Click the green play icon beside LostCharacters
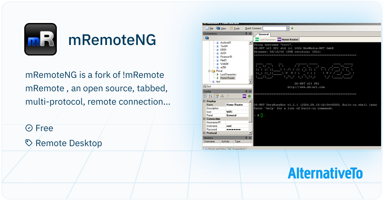Image resolution: width=383 pixels, height=201 pixels. 218,75
